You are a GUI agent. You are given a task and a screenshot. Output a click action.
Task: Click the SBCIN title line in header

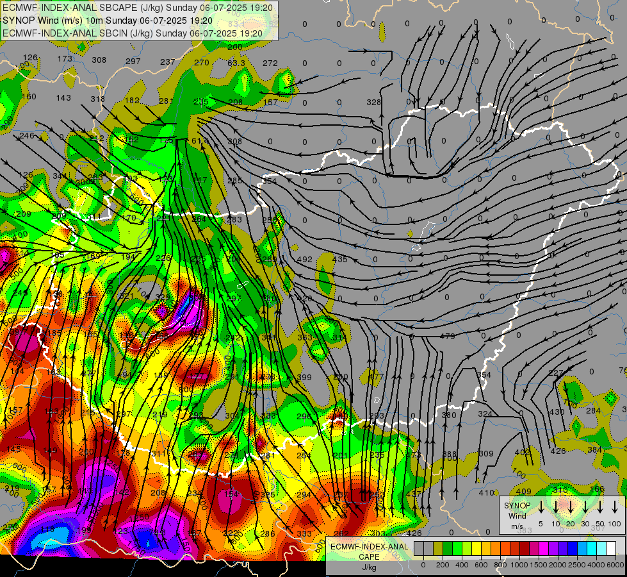133,33
